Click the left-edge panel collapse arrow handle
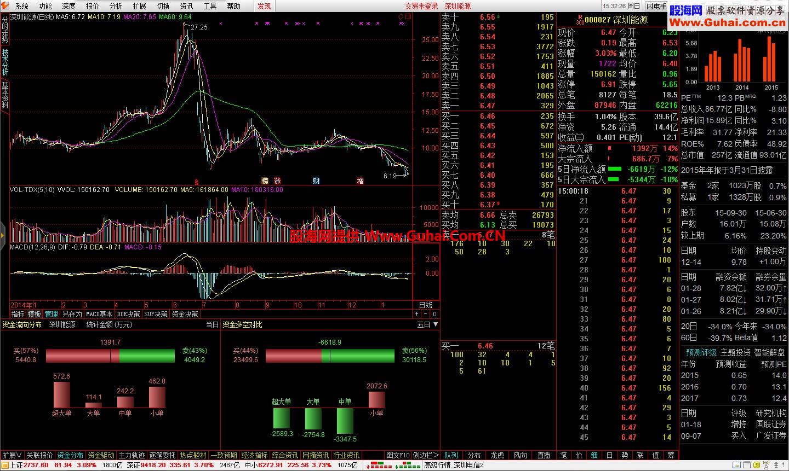This screenshot has width=789, height=471. pyautogui.click(x=2, y=236)
